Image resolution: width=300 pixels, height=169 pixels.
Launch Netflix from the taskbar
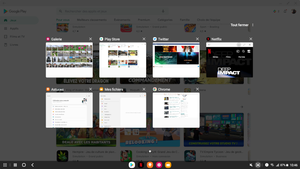[x=141, y=165]
